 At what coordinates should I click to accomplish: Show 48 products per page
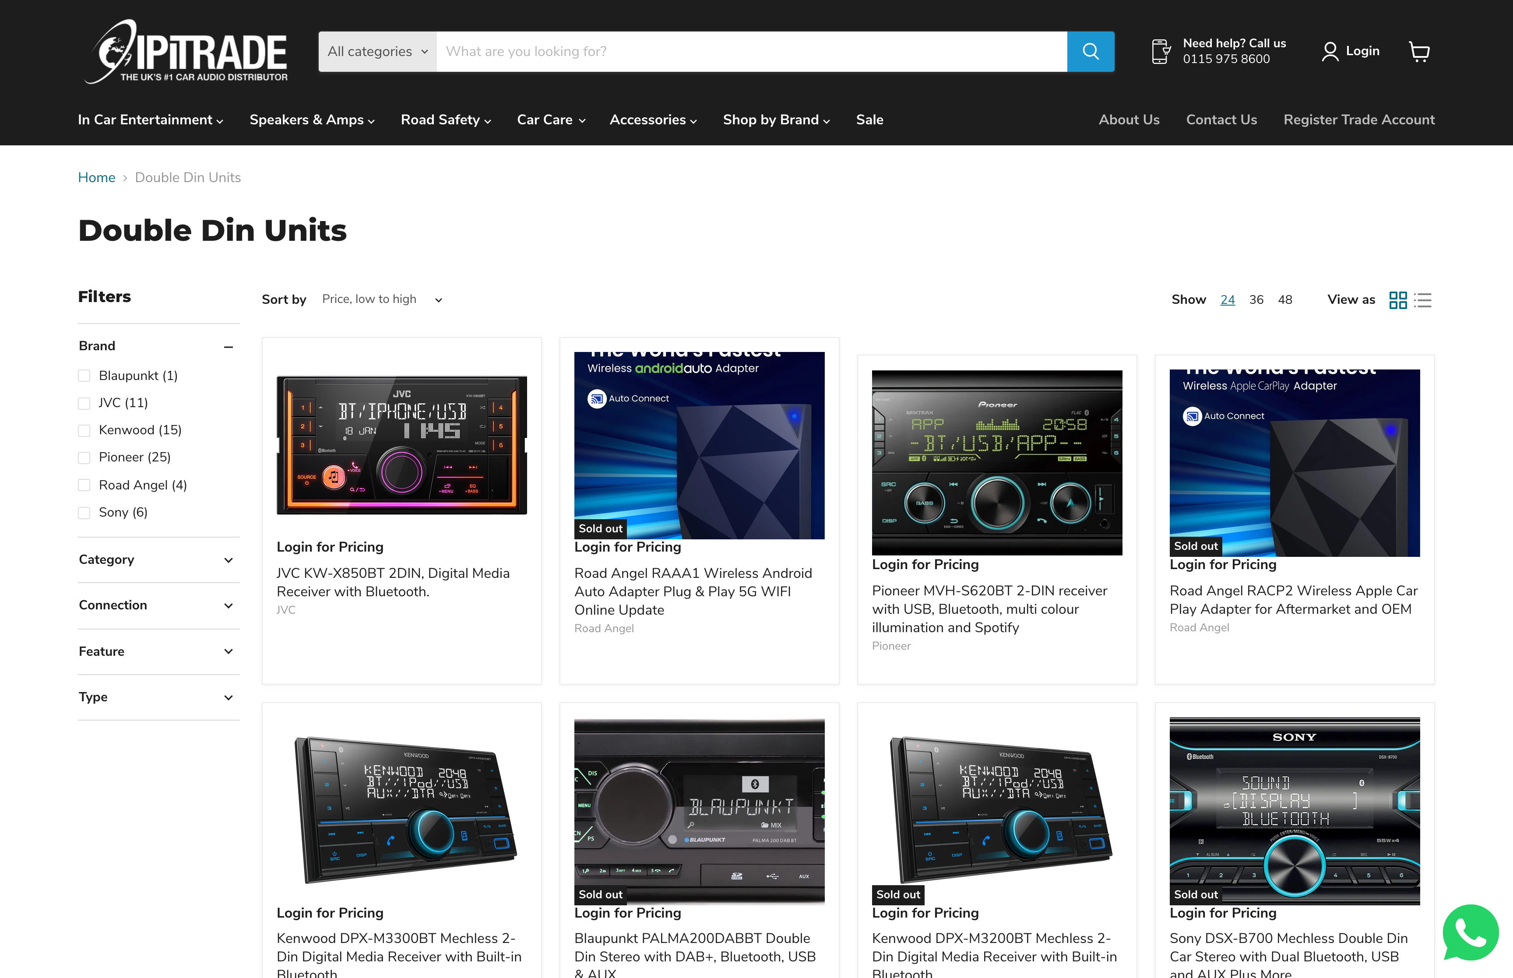1285,299
